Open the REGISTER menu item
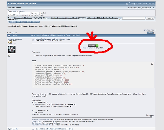Screen dimensions: 164x130 [36, 22]
